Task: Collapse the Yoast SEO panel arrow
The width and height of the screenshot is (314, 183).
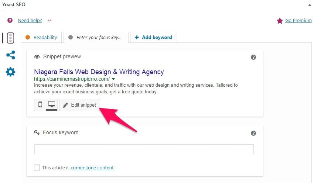Action: click(x=310, y=5)
